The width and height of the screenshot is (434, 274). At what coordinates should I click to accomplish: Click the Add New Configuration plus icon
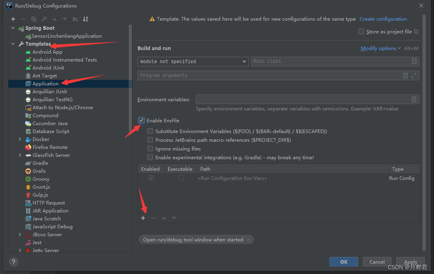(x=13, y=19)
